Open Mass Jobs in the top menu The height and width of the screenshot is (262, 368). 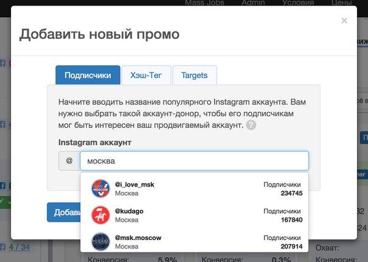click(205, 2)
